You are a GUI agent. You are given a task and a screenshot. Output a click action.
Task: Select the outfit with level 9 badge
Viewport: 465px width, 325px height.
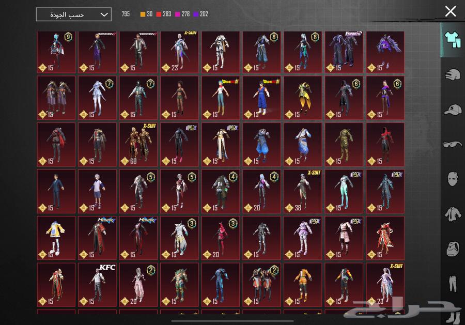pyautogui.click(x=56, y=52)
